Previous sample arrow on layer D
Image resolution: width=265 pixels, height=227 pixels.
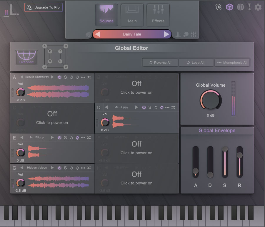(x=106, y=107)
